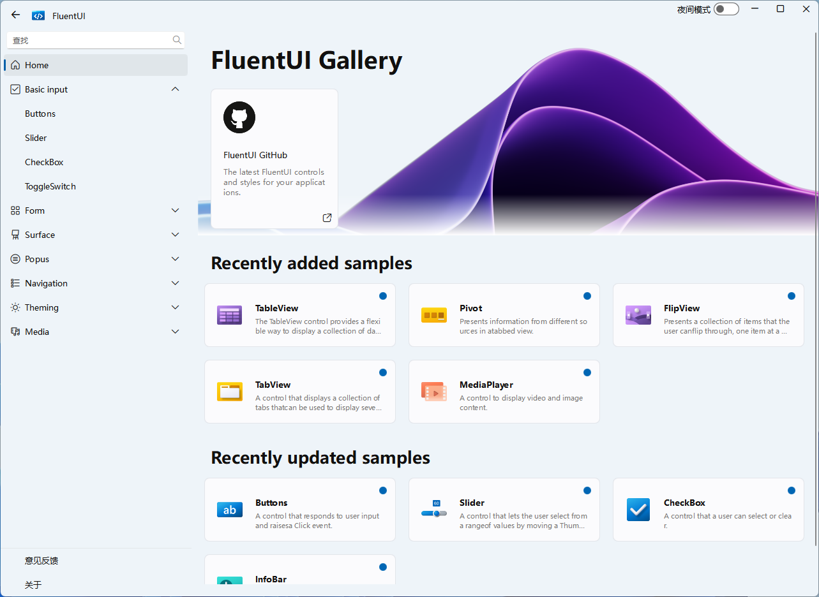Click the blue dot on MediaPlayer card
The width and height of the screenshot is (819, 597).
[587, 372]
